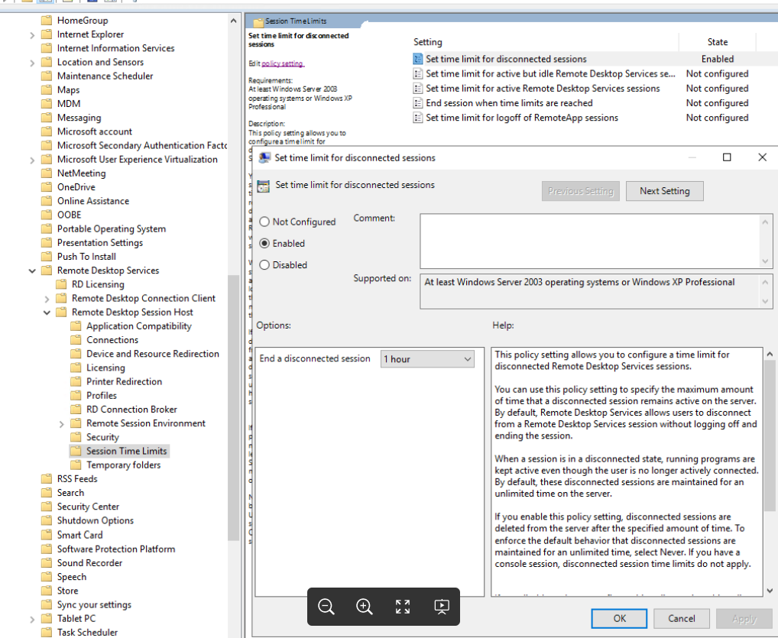Select the Security tree item
This screenshot has width=778, height=638.
coord(102,437)
